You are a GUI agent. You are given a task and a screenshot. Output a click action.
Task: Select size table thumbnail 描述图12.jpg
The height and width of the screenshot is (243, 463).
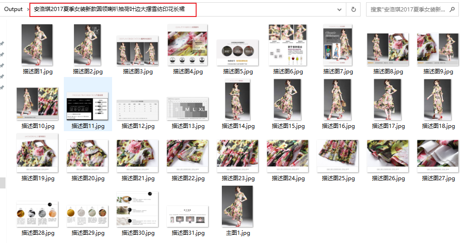pyautogui.click(x=137, y=110)
